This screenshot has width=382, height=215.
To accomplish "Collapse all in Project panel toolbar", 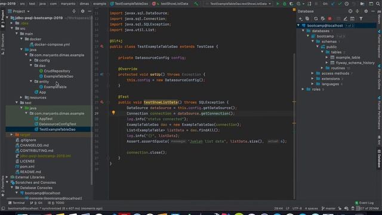I will pyautogui.click(x=74, y=11).
